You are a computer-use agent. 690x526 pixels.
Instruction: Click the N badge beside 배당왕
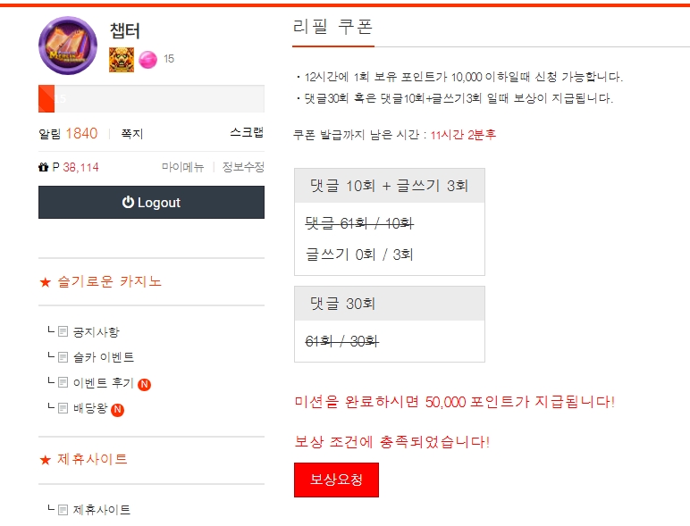tap(117, 410)
